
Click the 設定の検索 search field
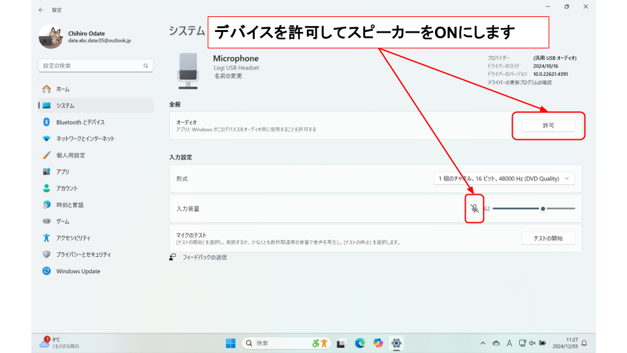click(95, 66)
